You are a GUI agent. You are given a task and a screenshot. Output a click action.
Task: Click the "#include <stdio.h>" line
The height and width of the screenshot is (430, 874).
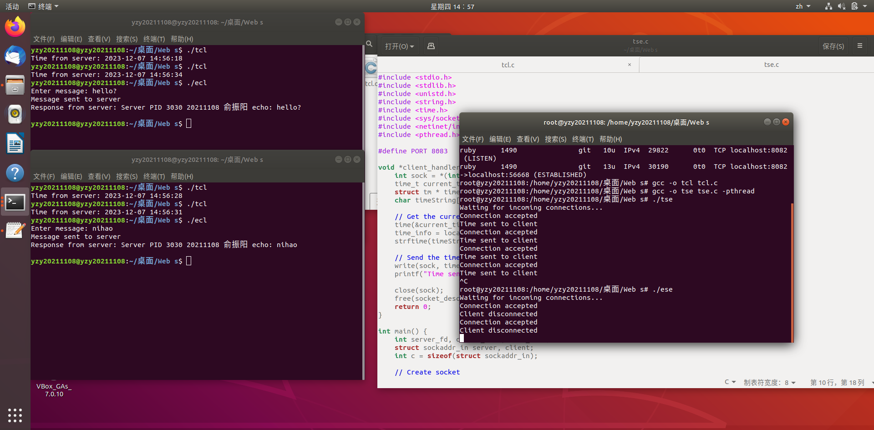click(415, 77)
